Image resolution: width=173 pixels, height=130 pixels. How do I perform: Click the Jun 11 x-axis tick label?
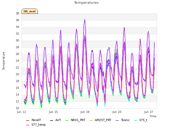pos(21,112)
